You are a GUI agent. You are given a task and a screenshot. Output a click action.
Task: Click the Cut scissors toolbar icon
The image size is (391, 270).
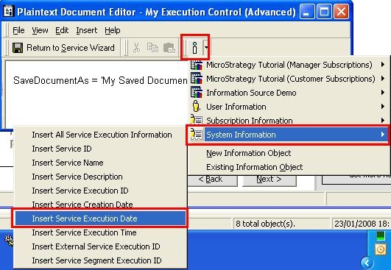(x=136, y=48)
